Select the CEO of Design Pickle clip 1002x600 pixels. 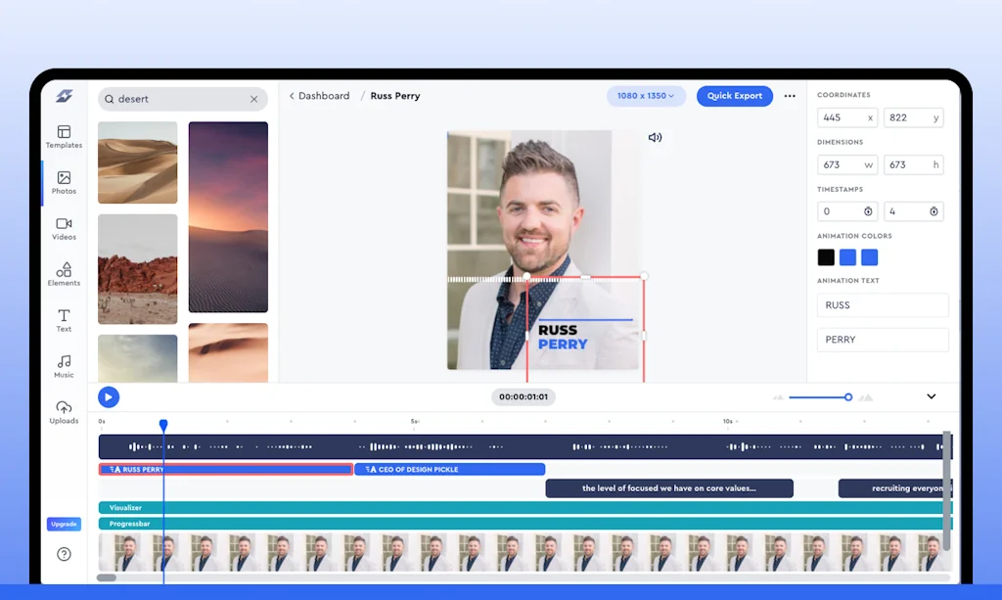click(x=449, y=470)
